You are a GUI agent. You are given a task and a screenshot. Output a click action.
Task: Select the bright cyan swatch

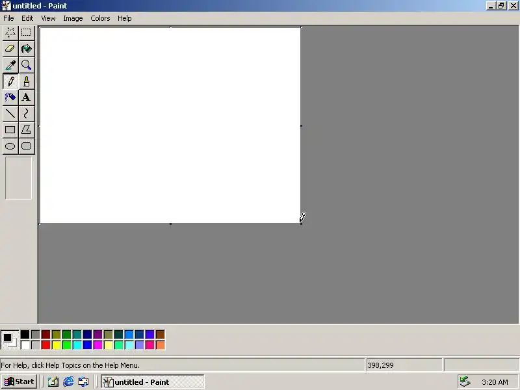click(77, 345)
